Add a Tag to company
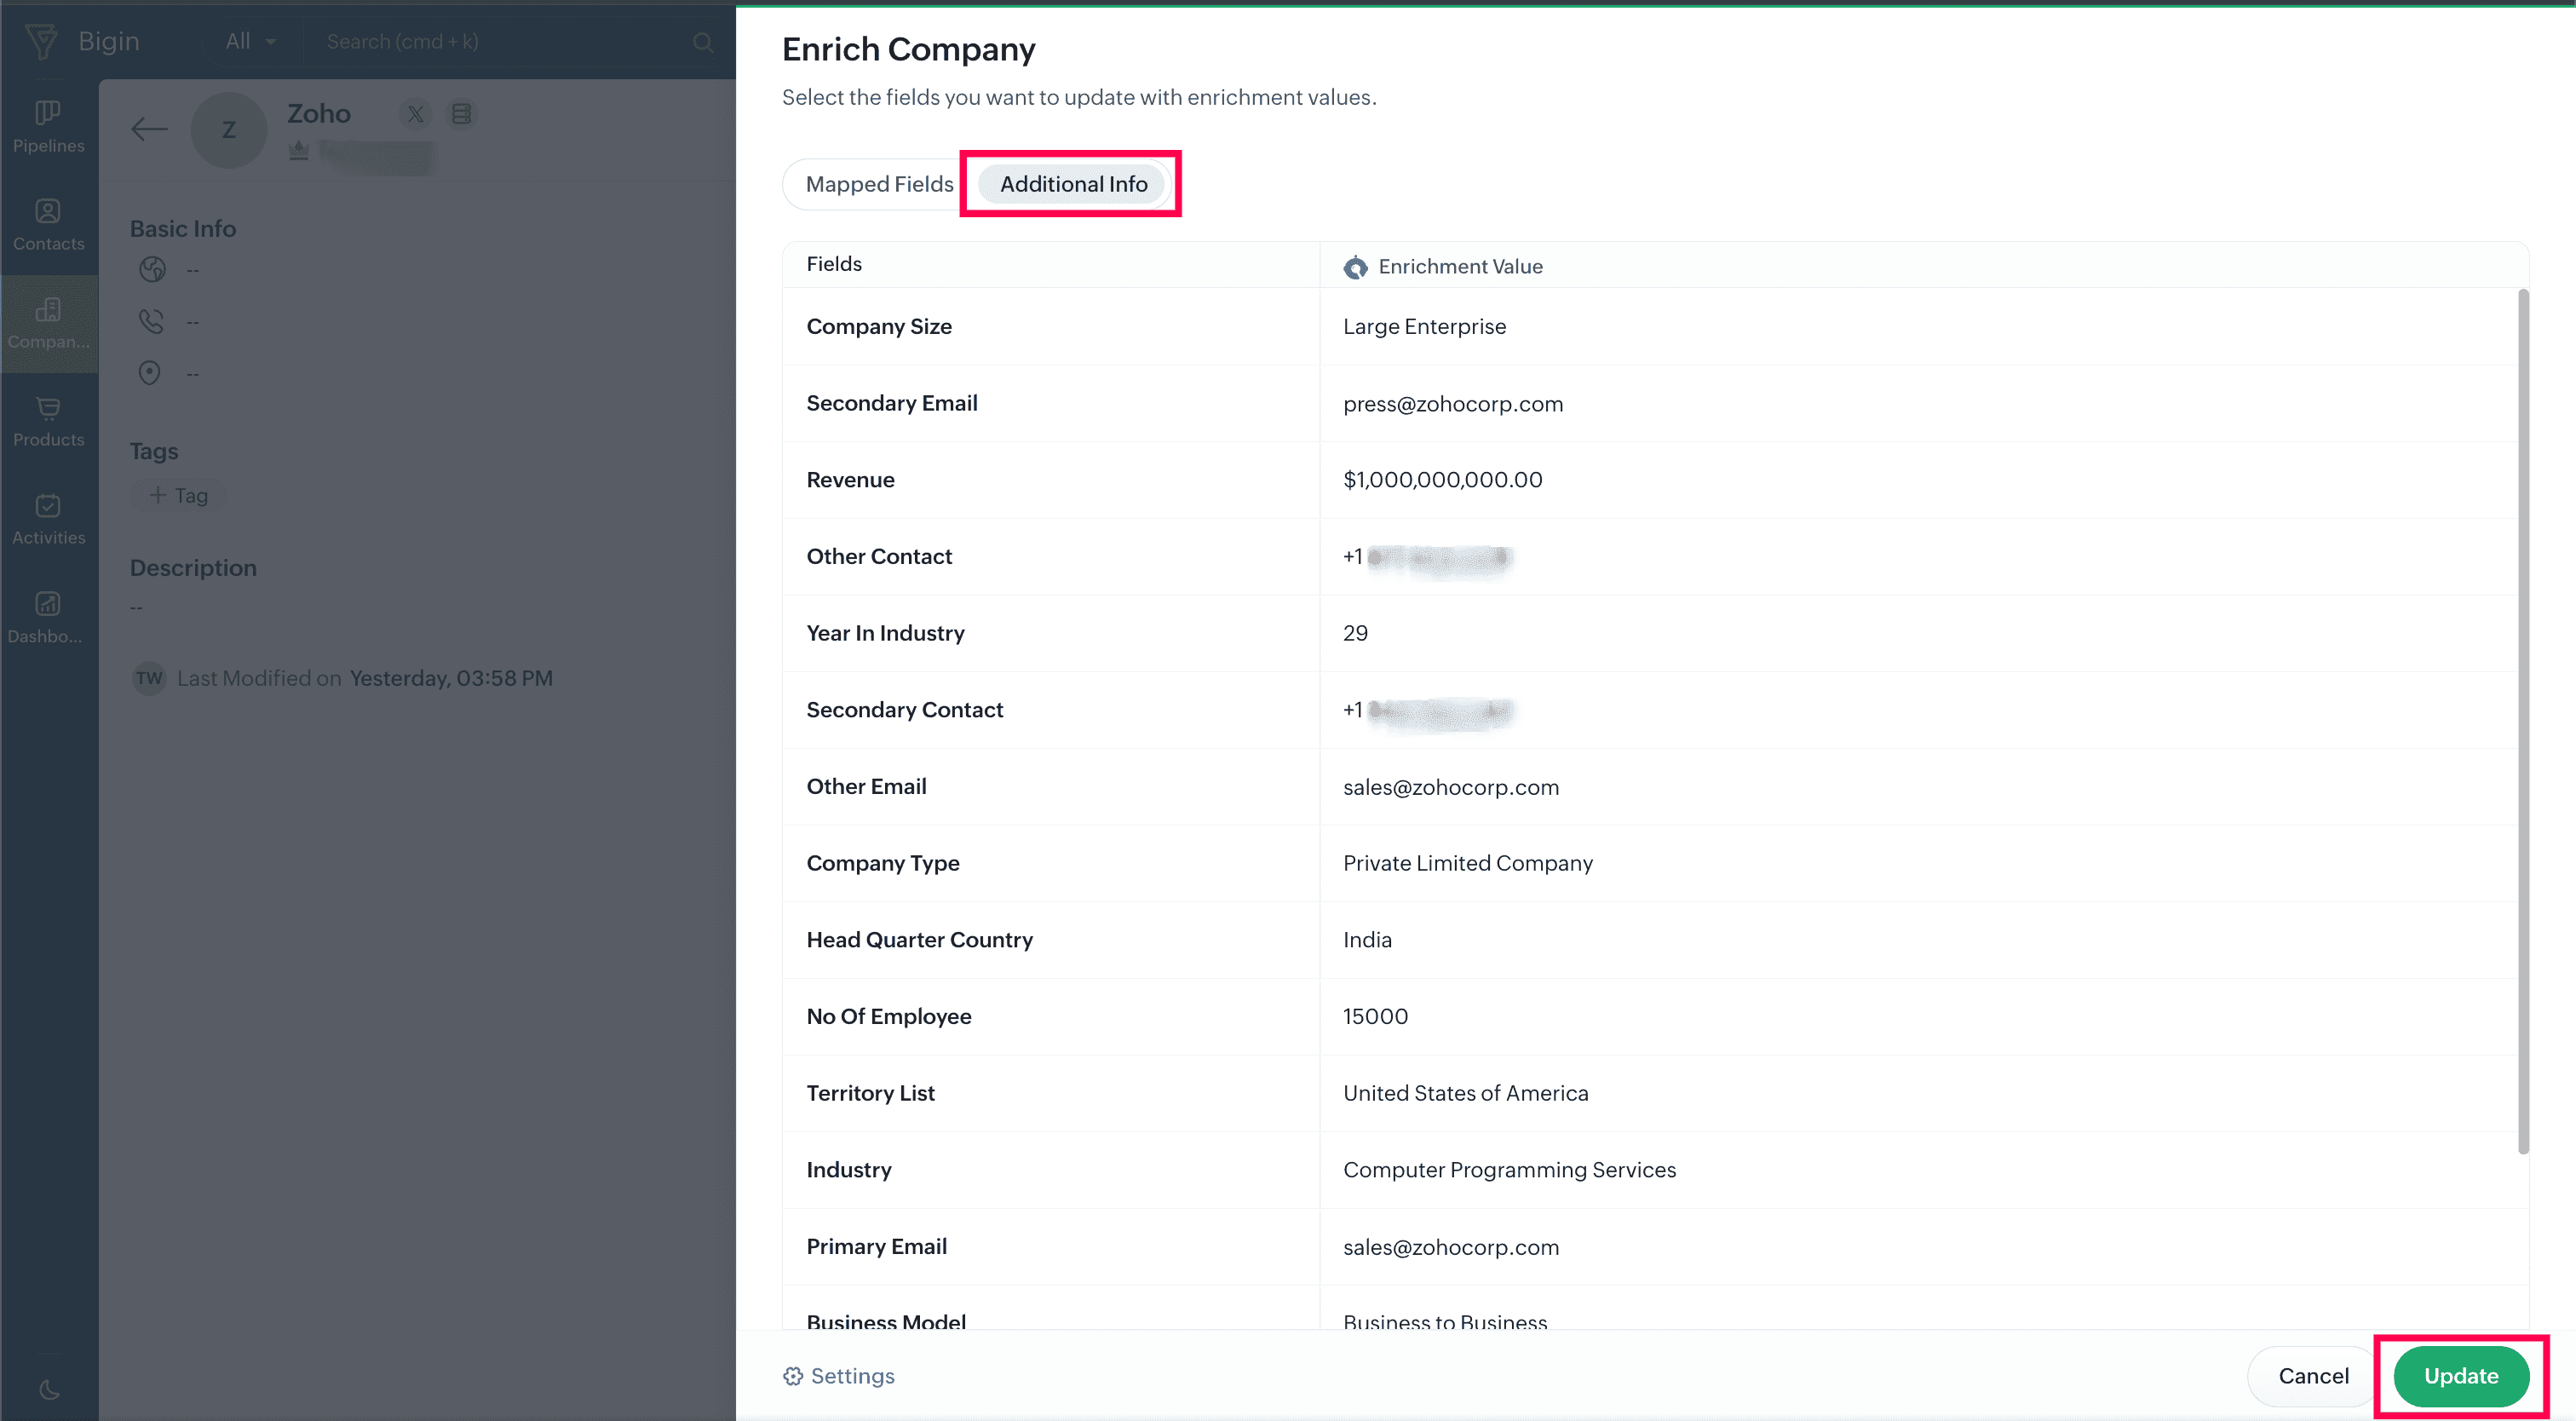 coord(179,496)
